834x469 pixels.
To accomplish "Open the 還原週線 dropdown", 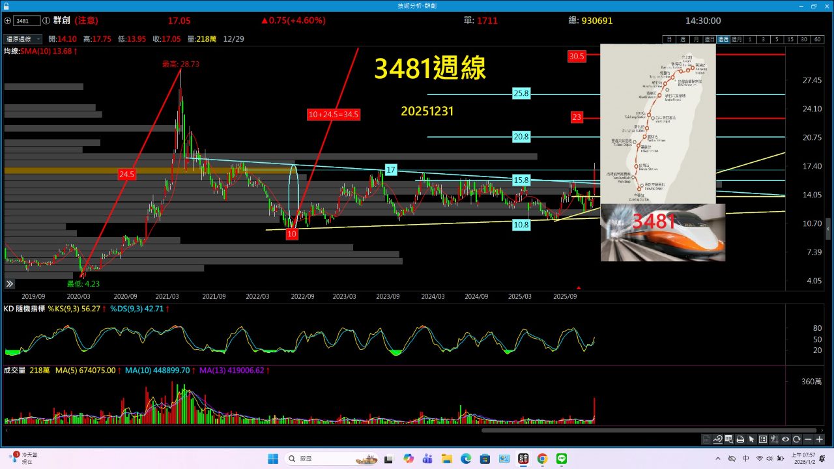I will pyautogui.click(x=21, y=38).
